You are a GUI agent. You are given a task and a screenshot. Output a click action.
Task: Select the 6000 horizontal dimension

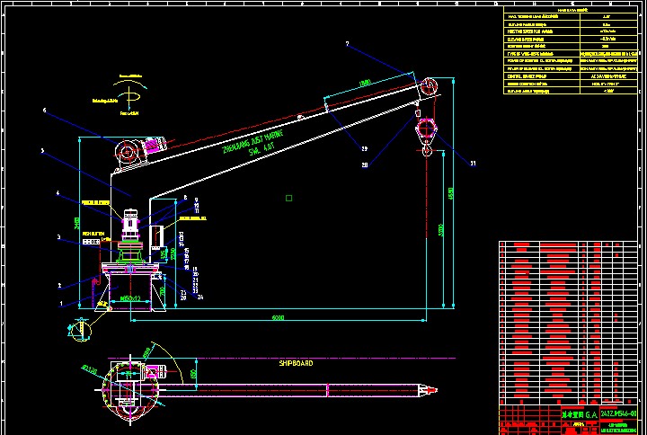279,318
